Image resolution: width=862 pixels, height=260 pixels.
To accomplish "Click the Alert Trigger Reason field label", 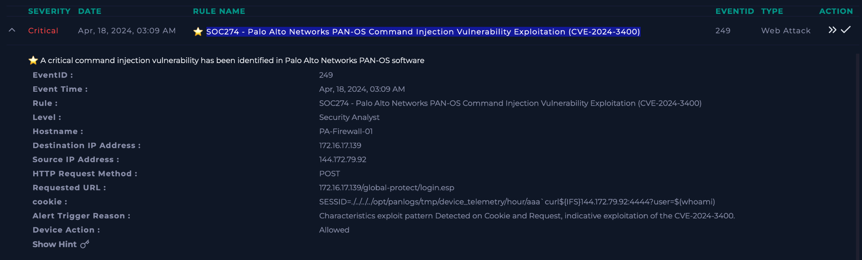I will (x=81, y=216).
